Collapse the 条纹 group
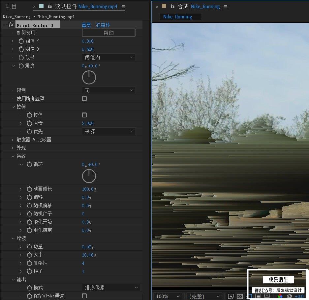The image size is (309, 300). [x=13, y=156]
